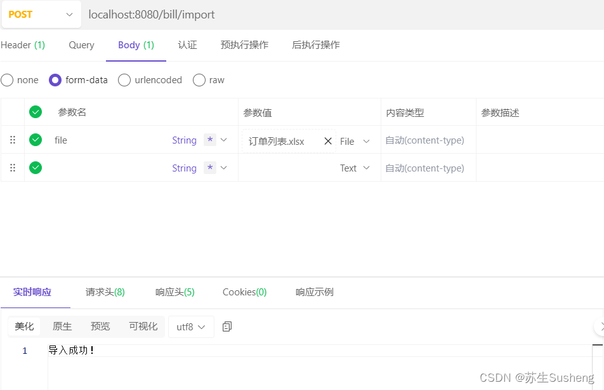Select the Body (1) tab
The width and height of the screenshot is (604, 390).
[136, 45]
